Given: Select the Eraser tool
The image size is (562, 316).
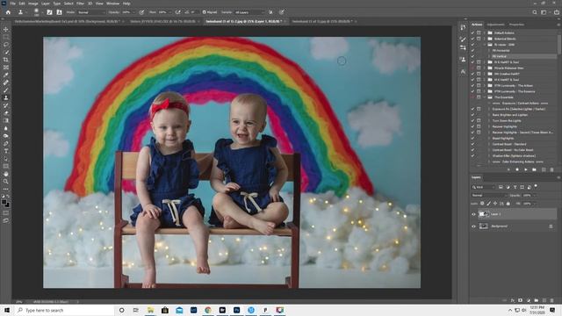Looking at the screenshot, I should tap(6, 113).
